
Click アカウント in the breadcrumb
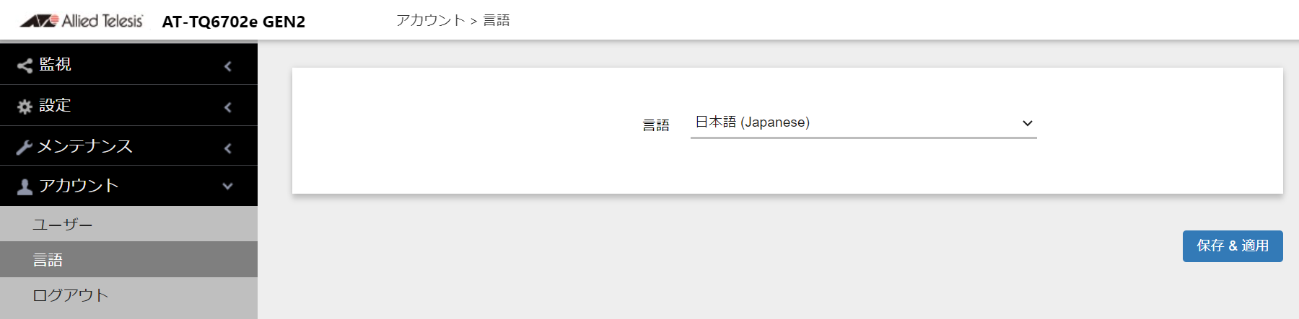click(x=430, y=20)
